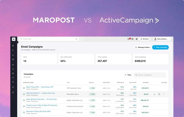Image resolution: width=184 pixels, height=117 pixels.
Task: Sort by the List column header
Action: click(x=68, y=82)
